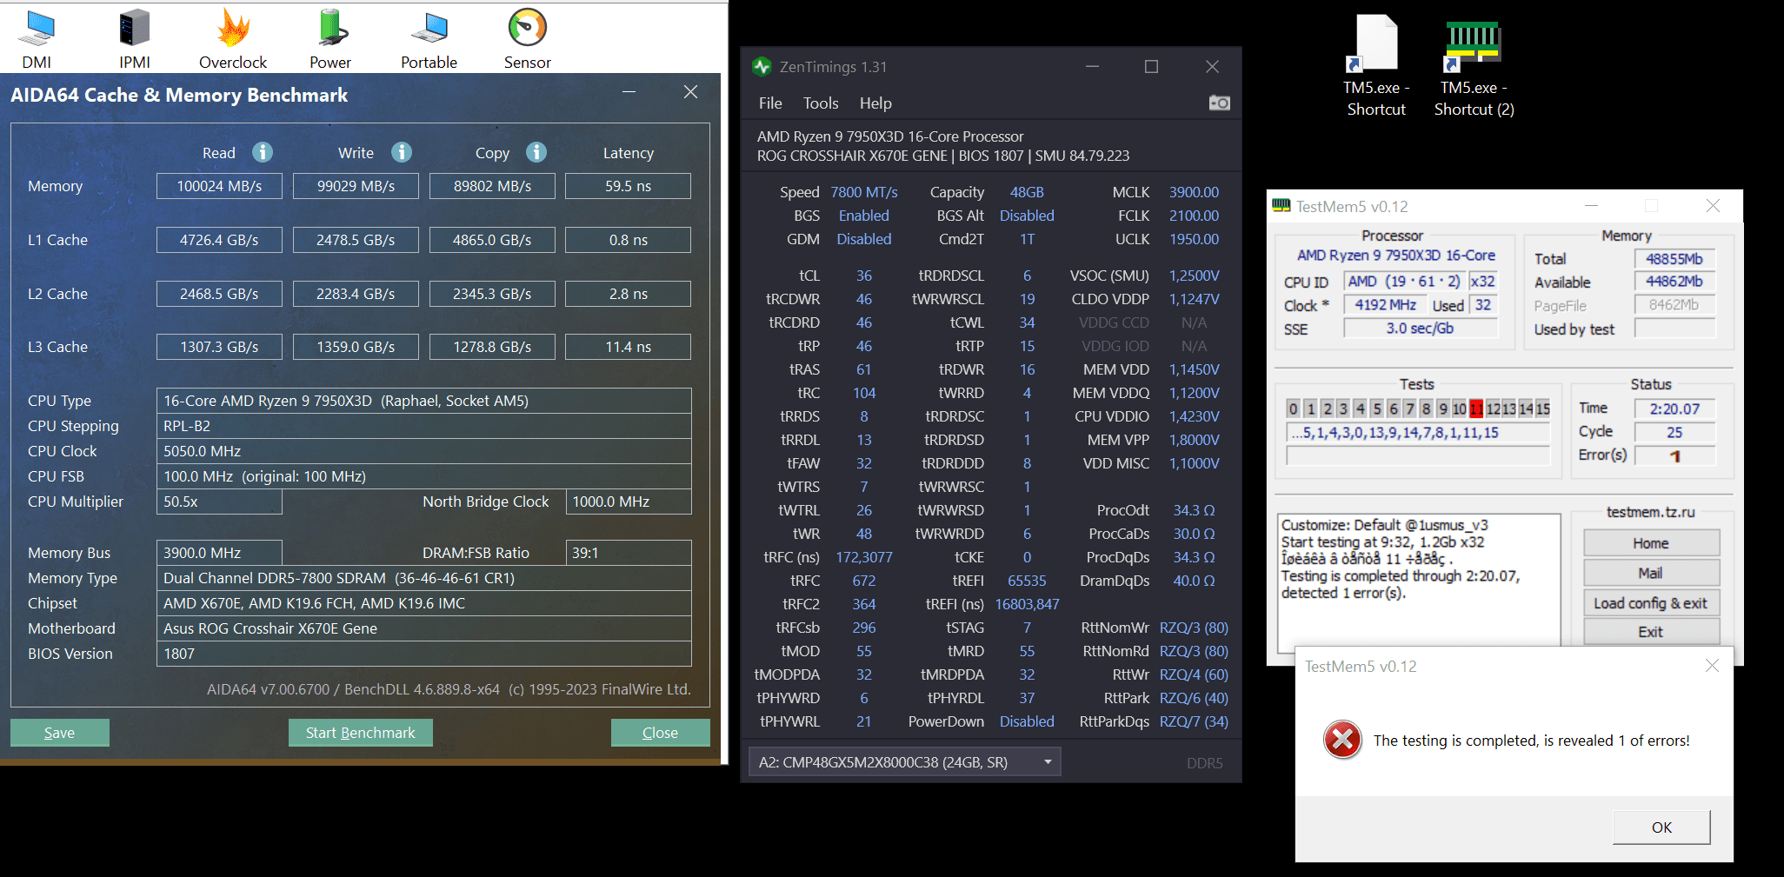Open the IPMI server icon
The image size is (1784, 877).
click(x=135, y=29)
